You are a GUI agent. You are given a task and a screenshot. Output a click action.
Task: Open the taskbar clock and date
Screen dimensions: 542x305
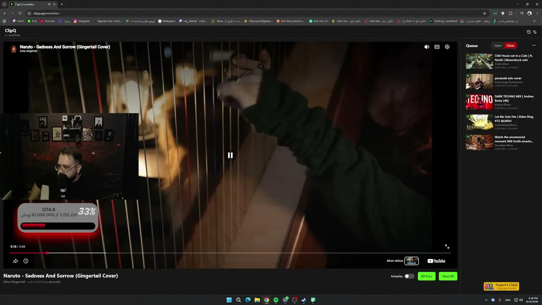tap(533, 300)
